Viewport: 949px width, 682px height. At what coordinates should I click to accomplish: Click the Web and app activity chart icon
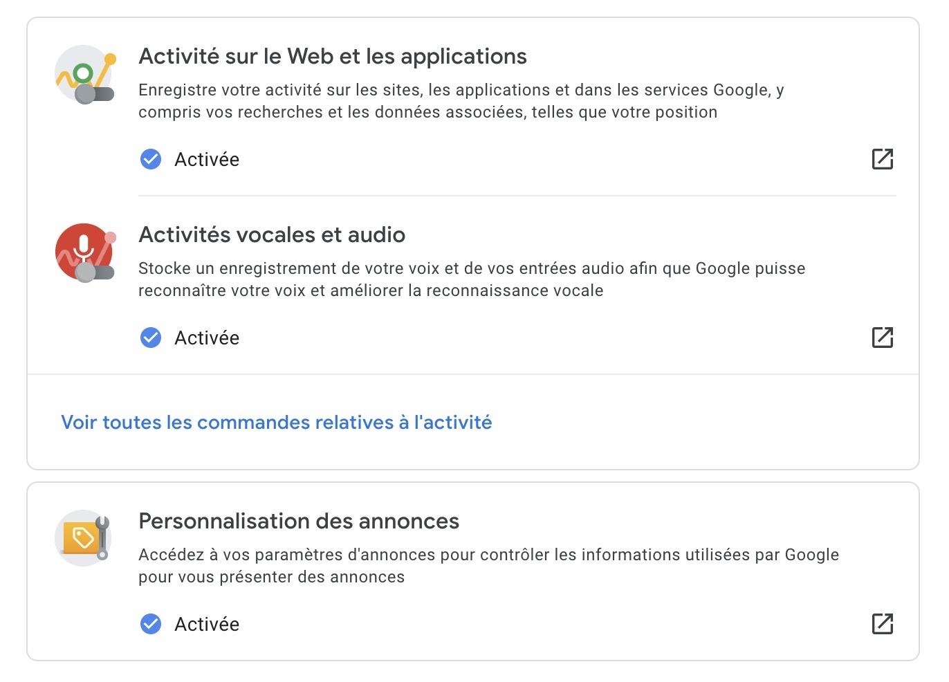coord(84,75)
